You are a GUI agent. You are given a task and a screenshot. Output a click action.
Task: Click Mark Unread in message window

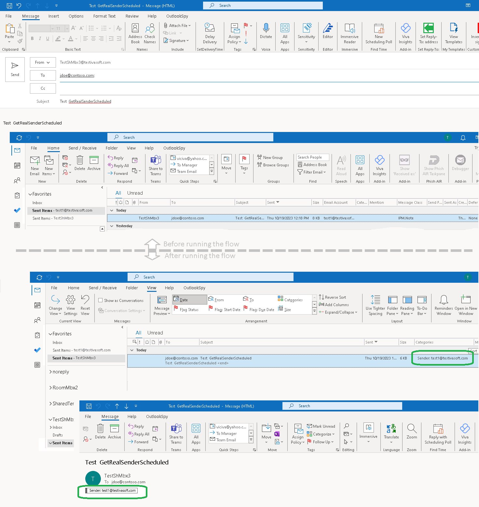pos(321,426)
